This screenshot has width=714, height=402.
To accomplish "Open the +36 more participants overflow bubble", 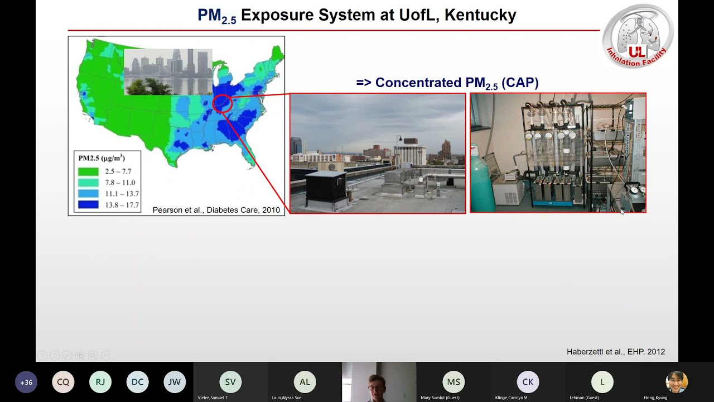I will point(26,382).
